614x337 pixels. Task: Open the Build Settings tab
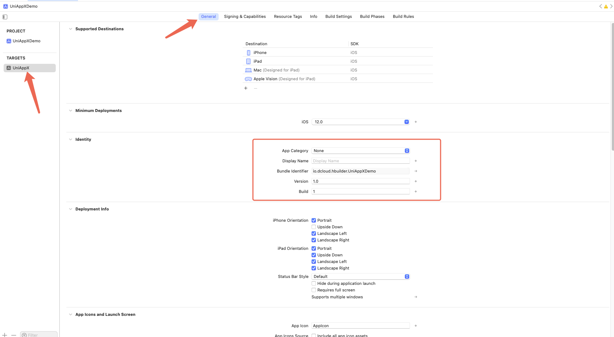click(x=339, y=16)
